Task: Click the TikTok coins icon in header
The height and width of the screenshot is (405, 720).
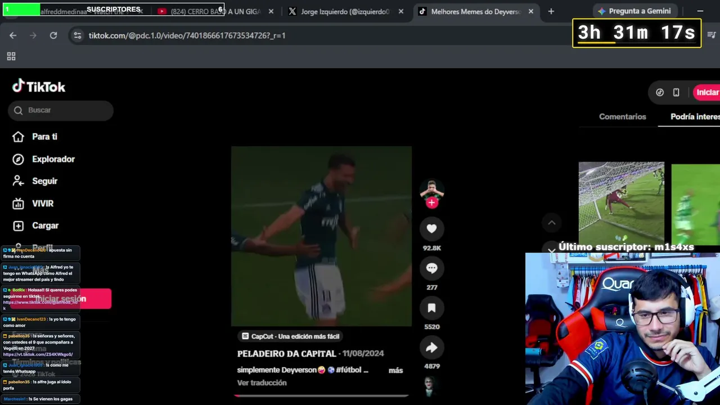Action: tap(660, 92)
